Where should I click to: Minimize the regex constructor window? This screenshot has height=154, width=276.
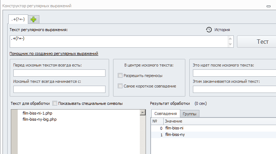268,6
